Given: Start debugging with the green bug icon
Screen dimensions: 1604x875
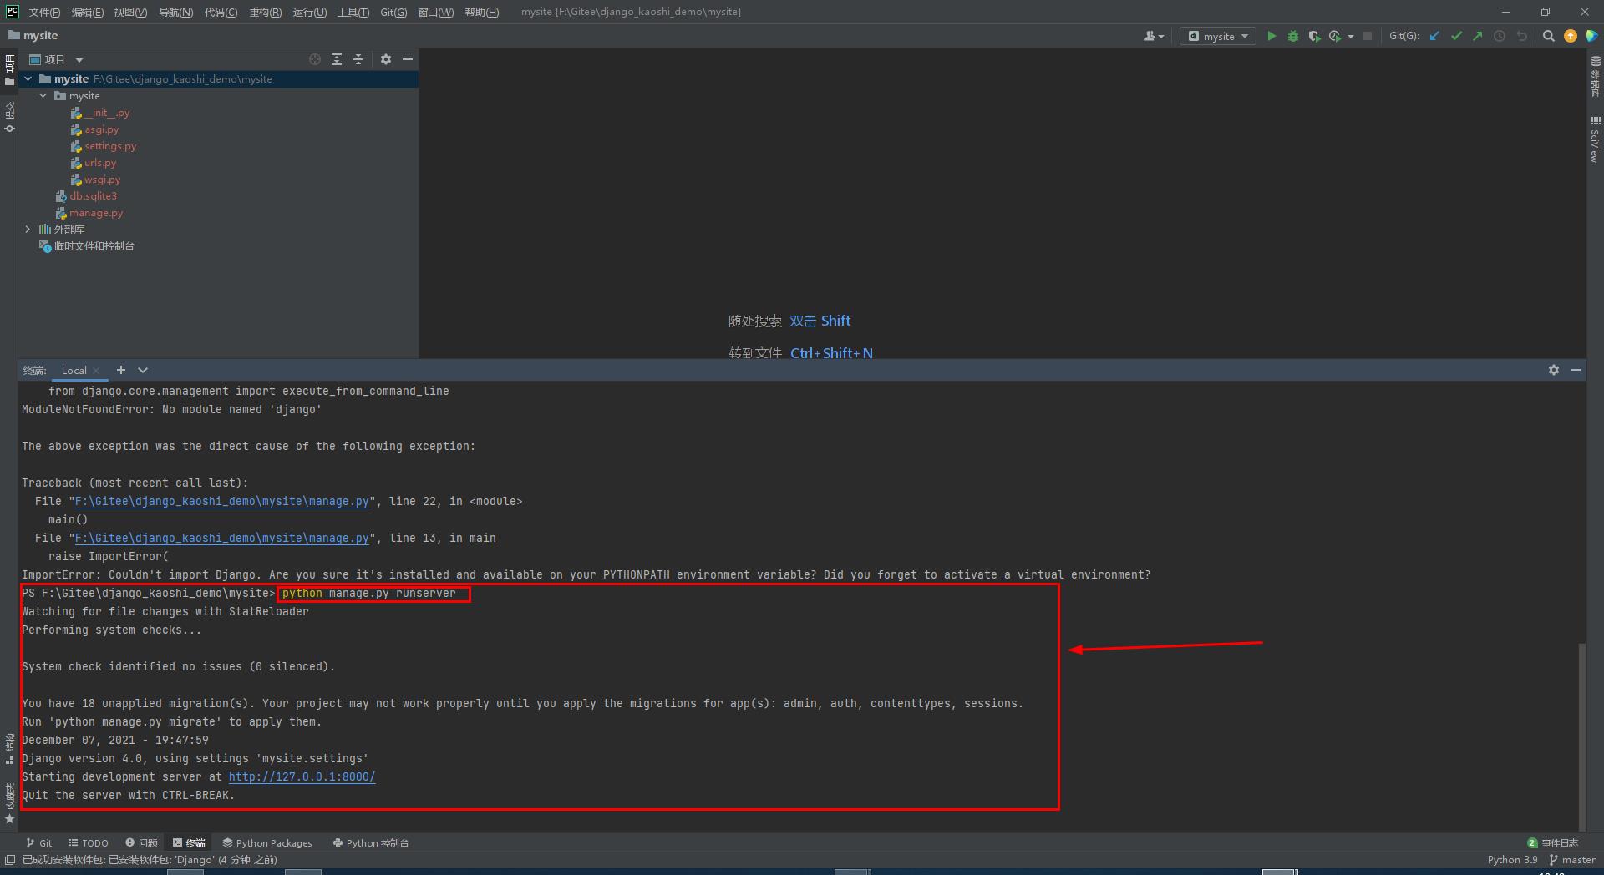Looking at the screenshot, I should [x=1293, y=36].
